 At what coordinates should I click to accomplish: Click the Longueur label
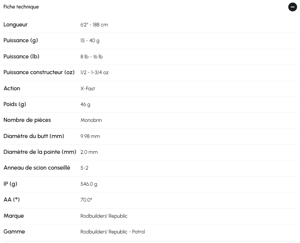(15, 25)
